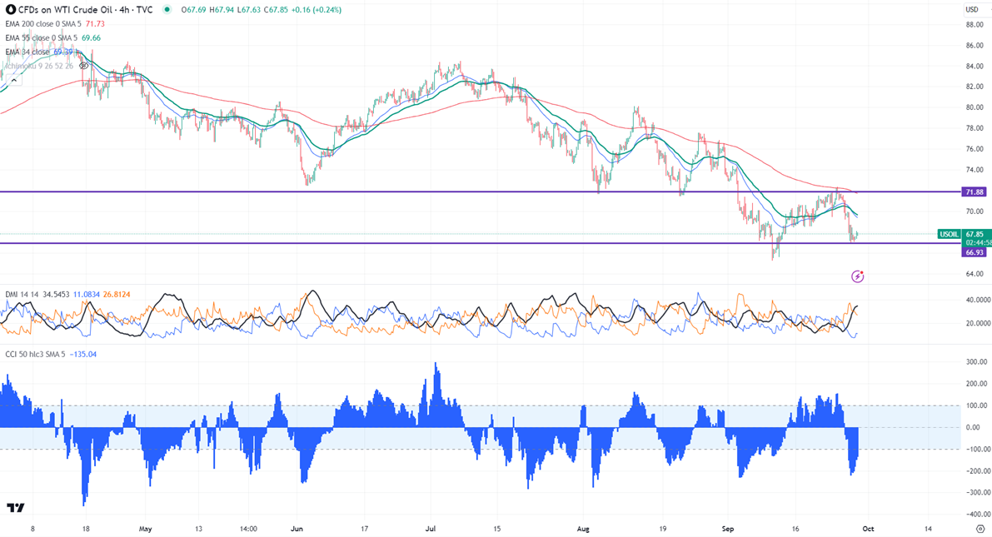Click 300.00 on the CCI scale
992x537 pixels.
[x=977, y=362]
